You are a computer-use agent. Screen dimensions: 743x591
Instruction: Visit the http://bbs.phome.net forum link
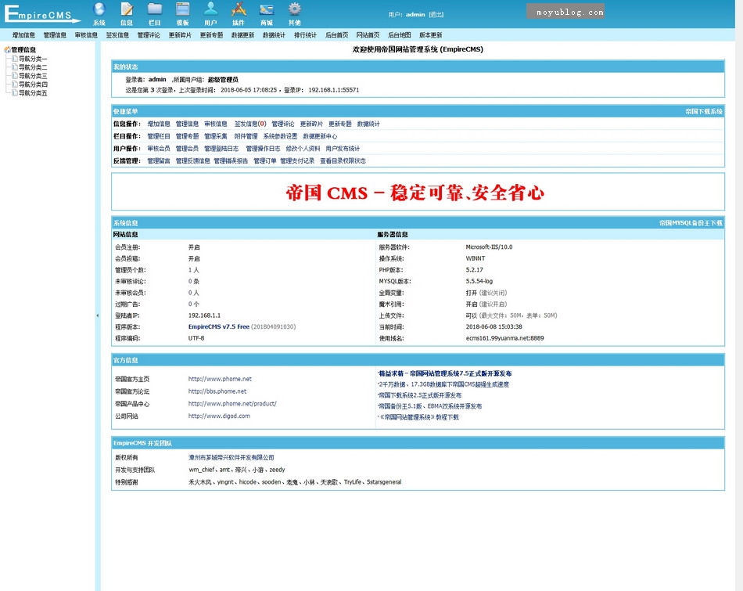[x=217, y=391]
